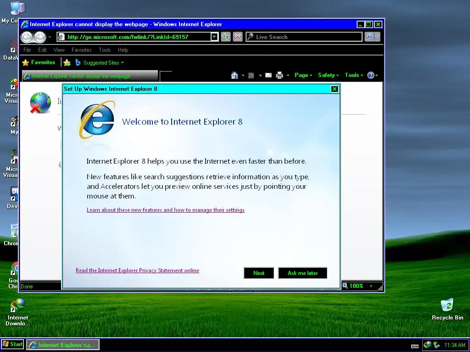Click the keyboard icon in taskbar
470x352 pixels.
tap(415, 346)
